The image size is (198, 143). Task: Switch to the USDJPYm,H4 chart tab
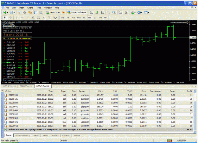click(x=10, y=86)
